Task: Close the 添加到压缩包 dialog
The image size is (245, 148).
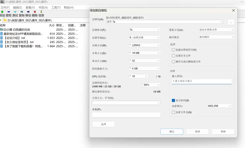Action: (x=233, y=10)
